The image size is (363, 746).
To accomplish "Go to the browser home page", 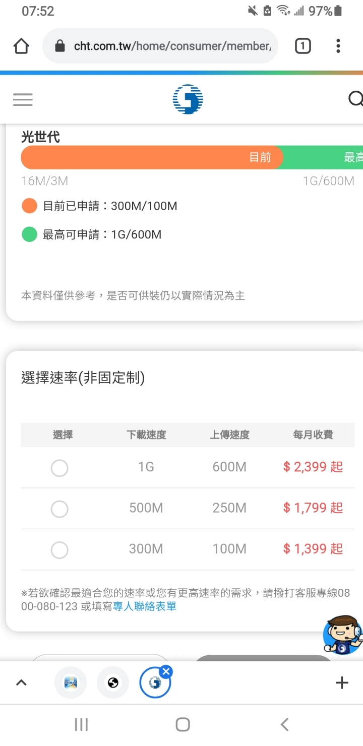I will [21, 46].
